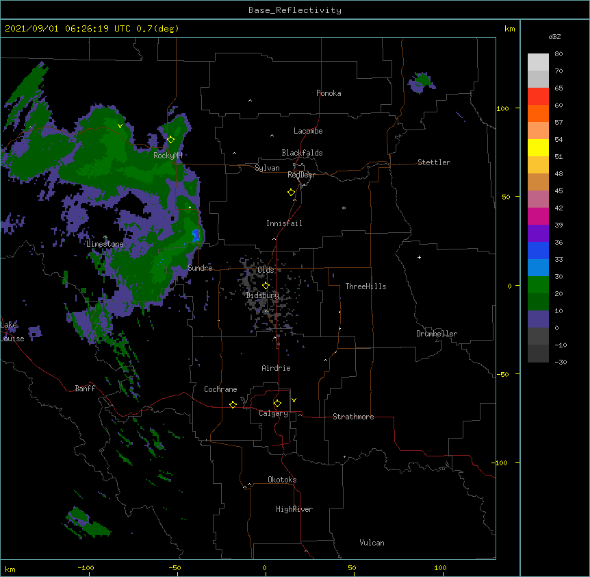Pick the bright green 20-30 dBZ legend swatch
Viewport: 590px width, 577px height.
(538, 285)
